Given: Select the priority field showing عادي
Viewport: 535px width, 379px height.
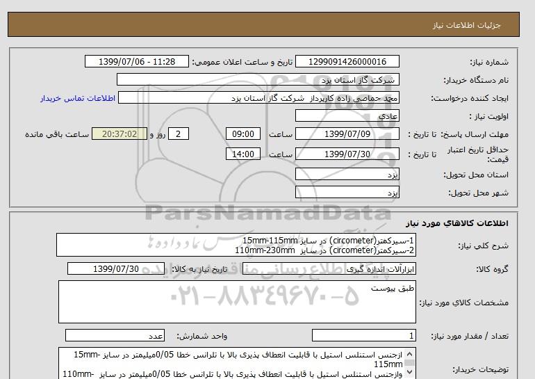Looking at the screenshot, I should tap(347, 115).
